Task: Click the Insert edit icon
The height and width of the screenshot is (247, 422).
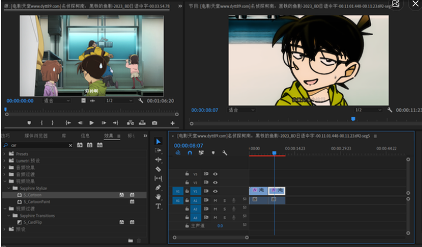Action: coord(131,123)
